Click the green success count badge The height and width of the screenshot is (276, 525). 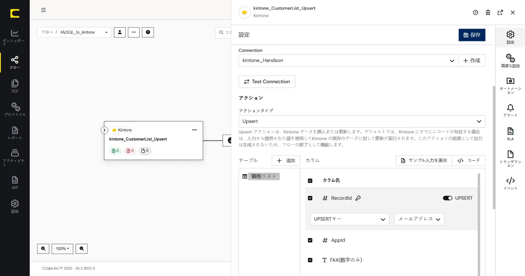click(115, 151)
